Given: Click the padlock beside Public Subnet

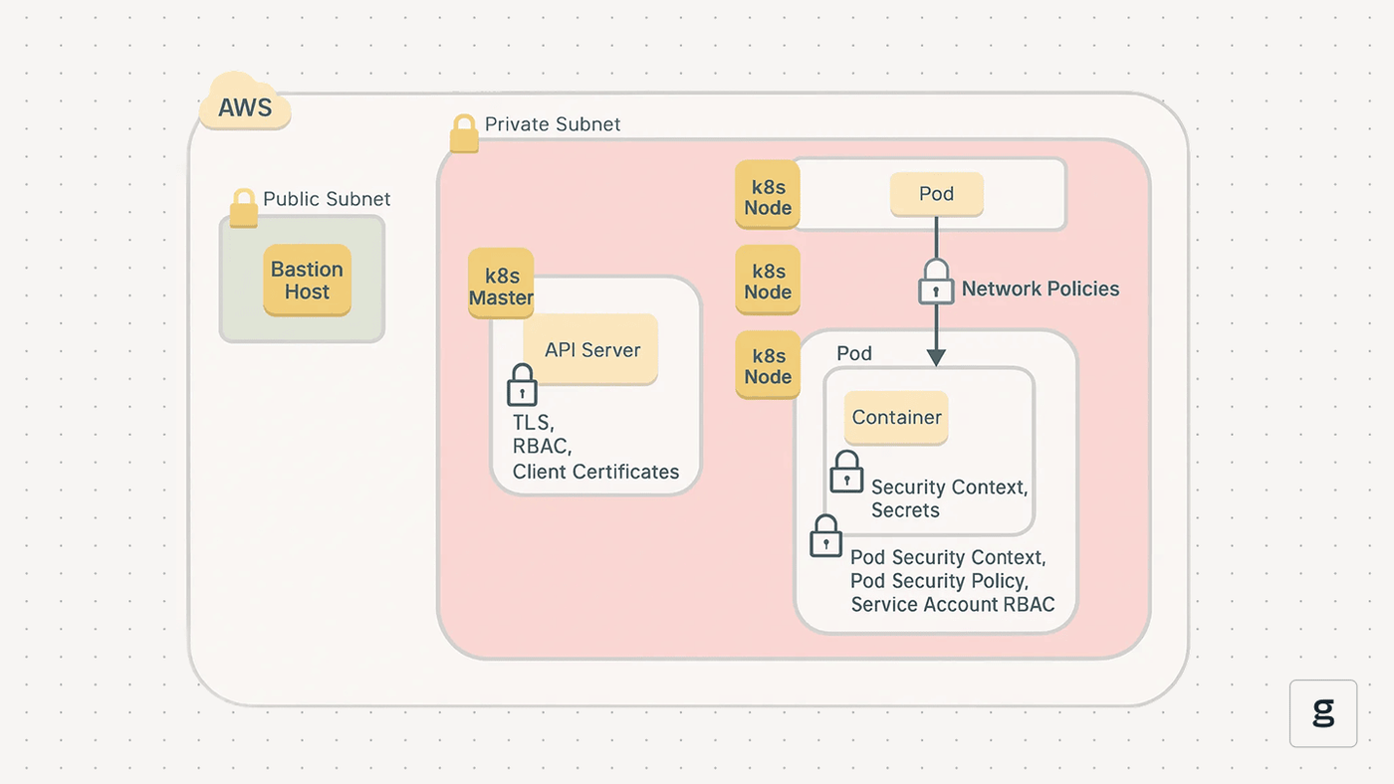Looking at the screenshot, I should click(x=244, y=208).
